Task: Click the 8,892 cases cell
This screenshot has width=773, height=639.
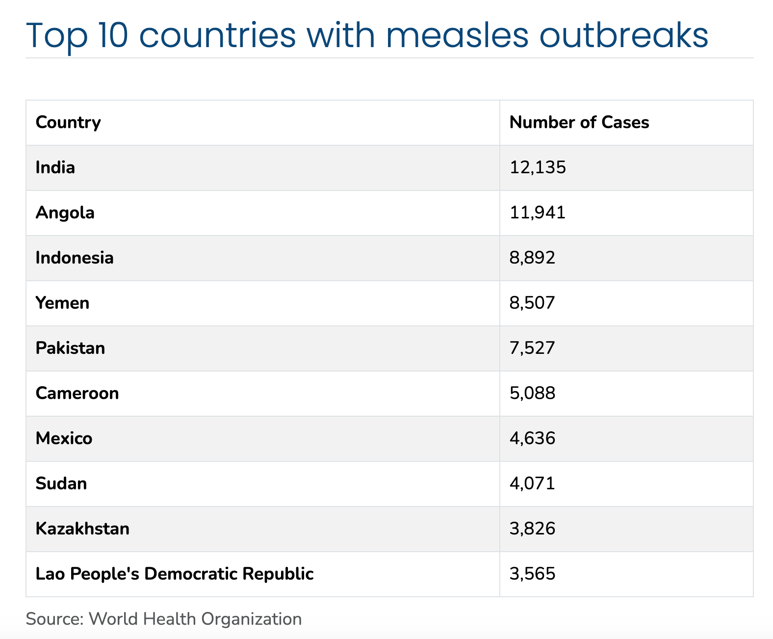Action: coord(532,258)
